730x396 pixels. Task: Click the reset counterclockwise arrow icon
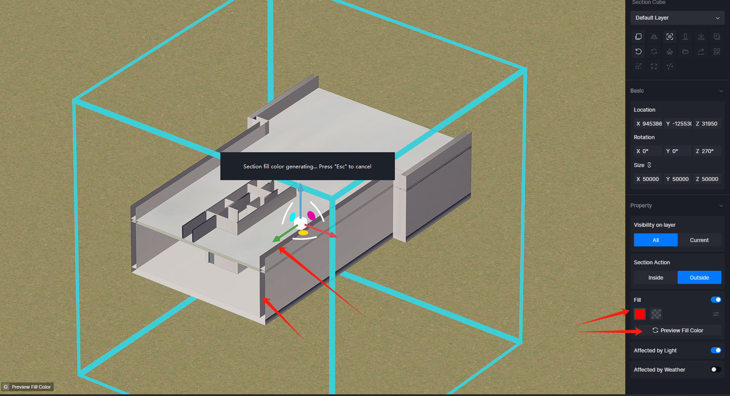point(638,51)
